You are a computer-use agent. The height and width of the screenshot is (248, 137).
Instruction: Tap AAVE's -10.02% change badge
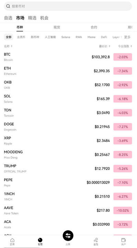click(x=123, y=210)
